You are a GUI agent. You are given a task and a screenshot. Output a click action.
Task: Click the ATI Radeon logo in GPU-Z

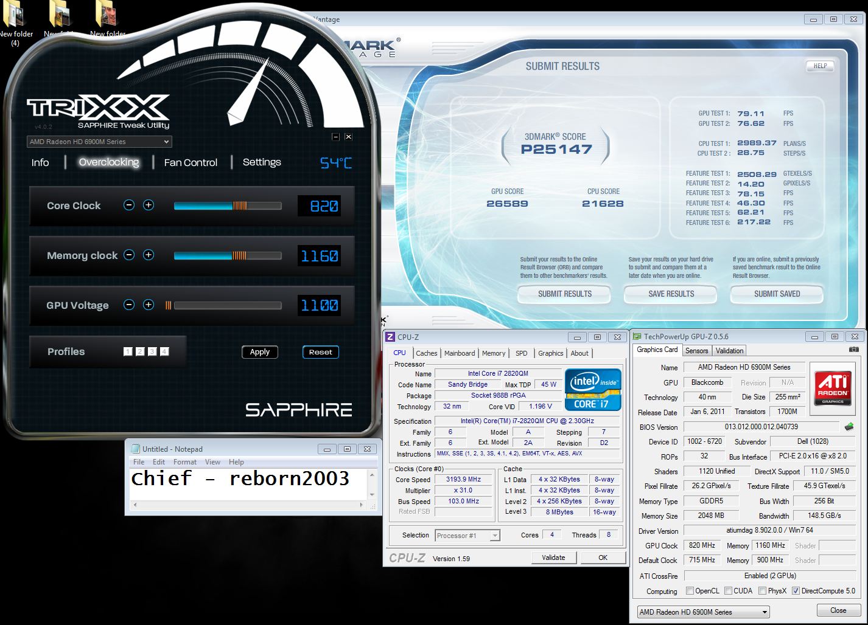point(832,388)
